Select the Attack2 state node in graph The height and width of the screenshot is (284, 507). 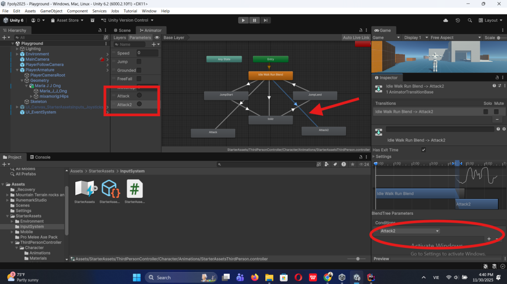point(324,131)
